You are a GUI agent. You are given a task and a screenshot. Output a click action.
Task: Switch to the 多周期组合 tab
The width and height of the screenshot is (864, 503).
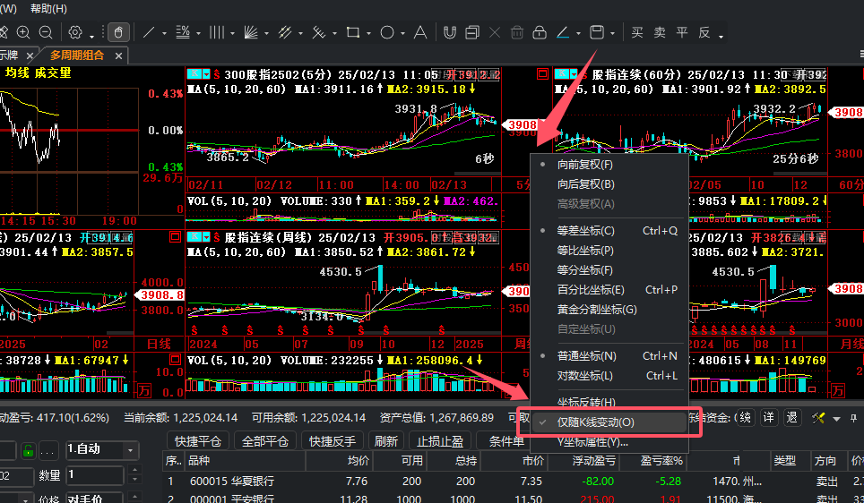pos(77,55)
